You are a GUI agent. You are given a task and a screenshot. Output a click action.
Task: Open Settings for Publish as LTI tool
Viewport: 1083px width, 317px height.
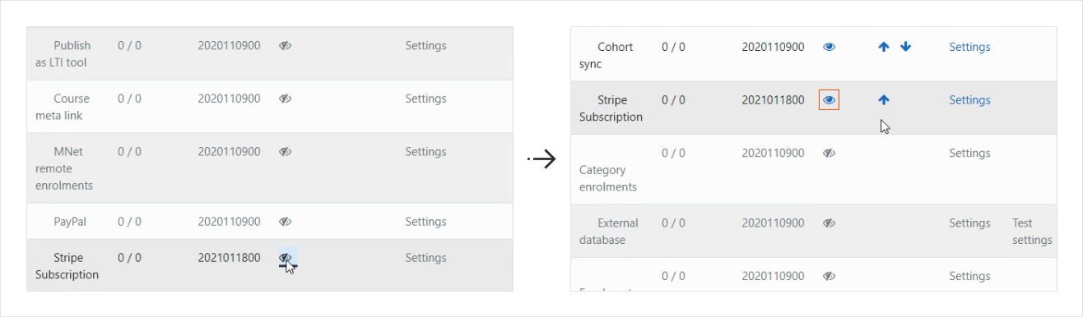click(425, 46)
